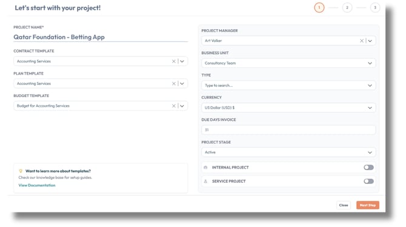The image size is (406, 227).
Task: Click the person icon beside Service Project
Action: point(205,181)
